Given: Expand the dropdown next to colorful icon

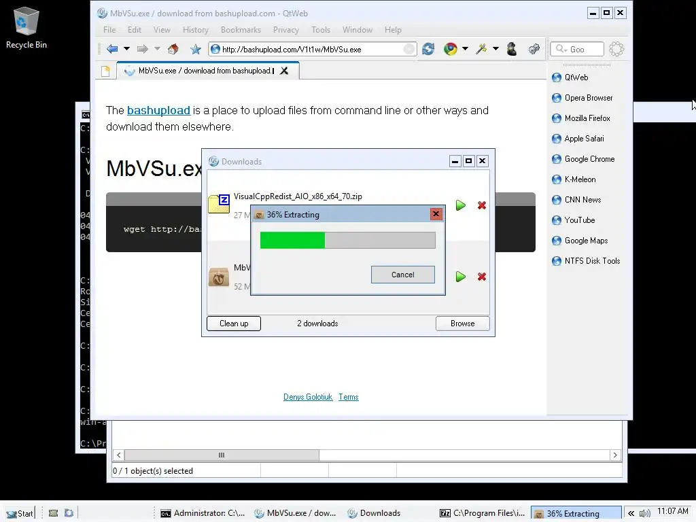Looking at the screenshot, I should pyautogui.click(x=465, y=49).
